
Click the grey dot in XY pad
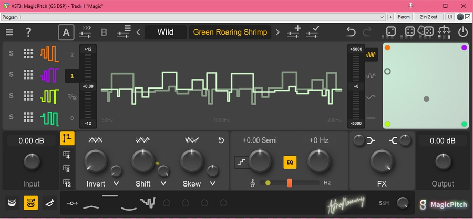426,98
